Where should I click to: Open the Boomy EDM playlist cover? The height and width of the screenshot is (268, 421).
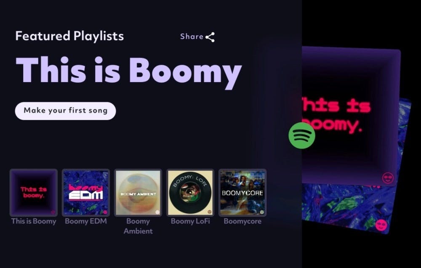(86, 193)
